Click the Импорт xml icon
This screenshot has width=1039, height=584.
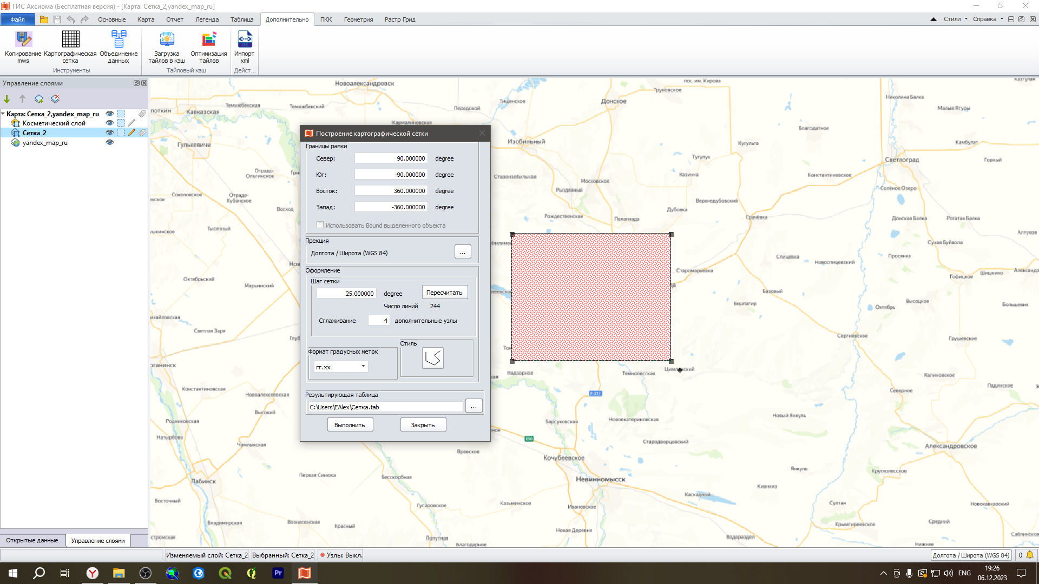(x=245, y=39)
